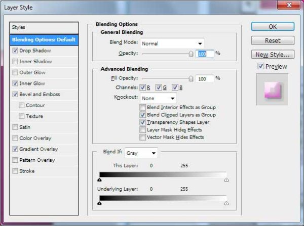
Task: Click the Reset button
Action: click(x=273, y=40)
